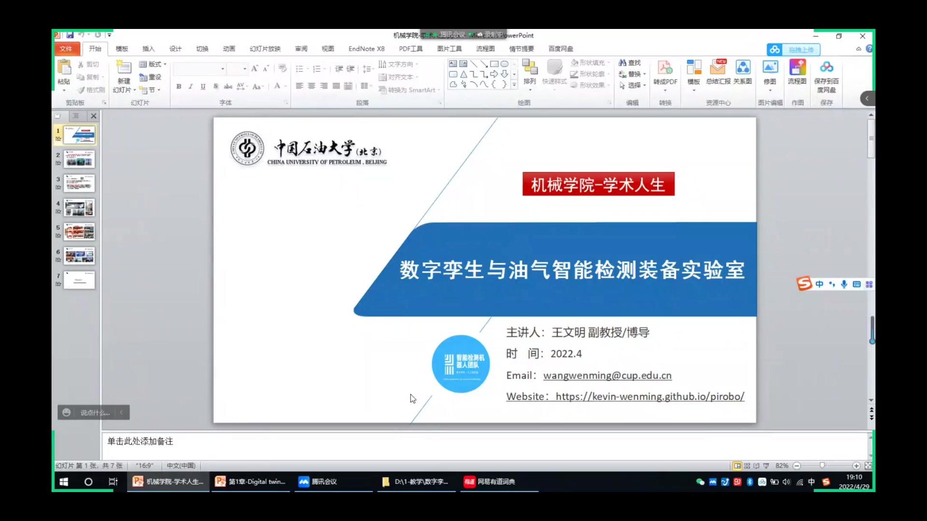Image resolution: width=927 pixels, height=521 pixels.
Task: Switch to Insert (插入) ribbon tab
Action: (x=148, y=49)
